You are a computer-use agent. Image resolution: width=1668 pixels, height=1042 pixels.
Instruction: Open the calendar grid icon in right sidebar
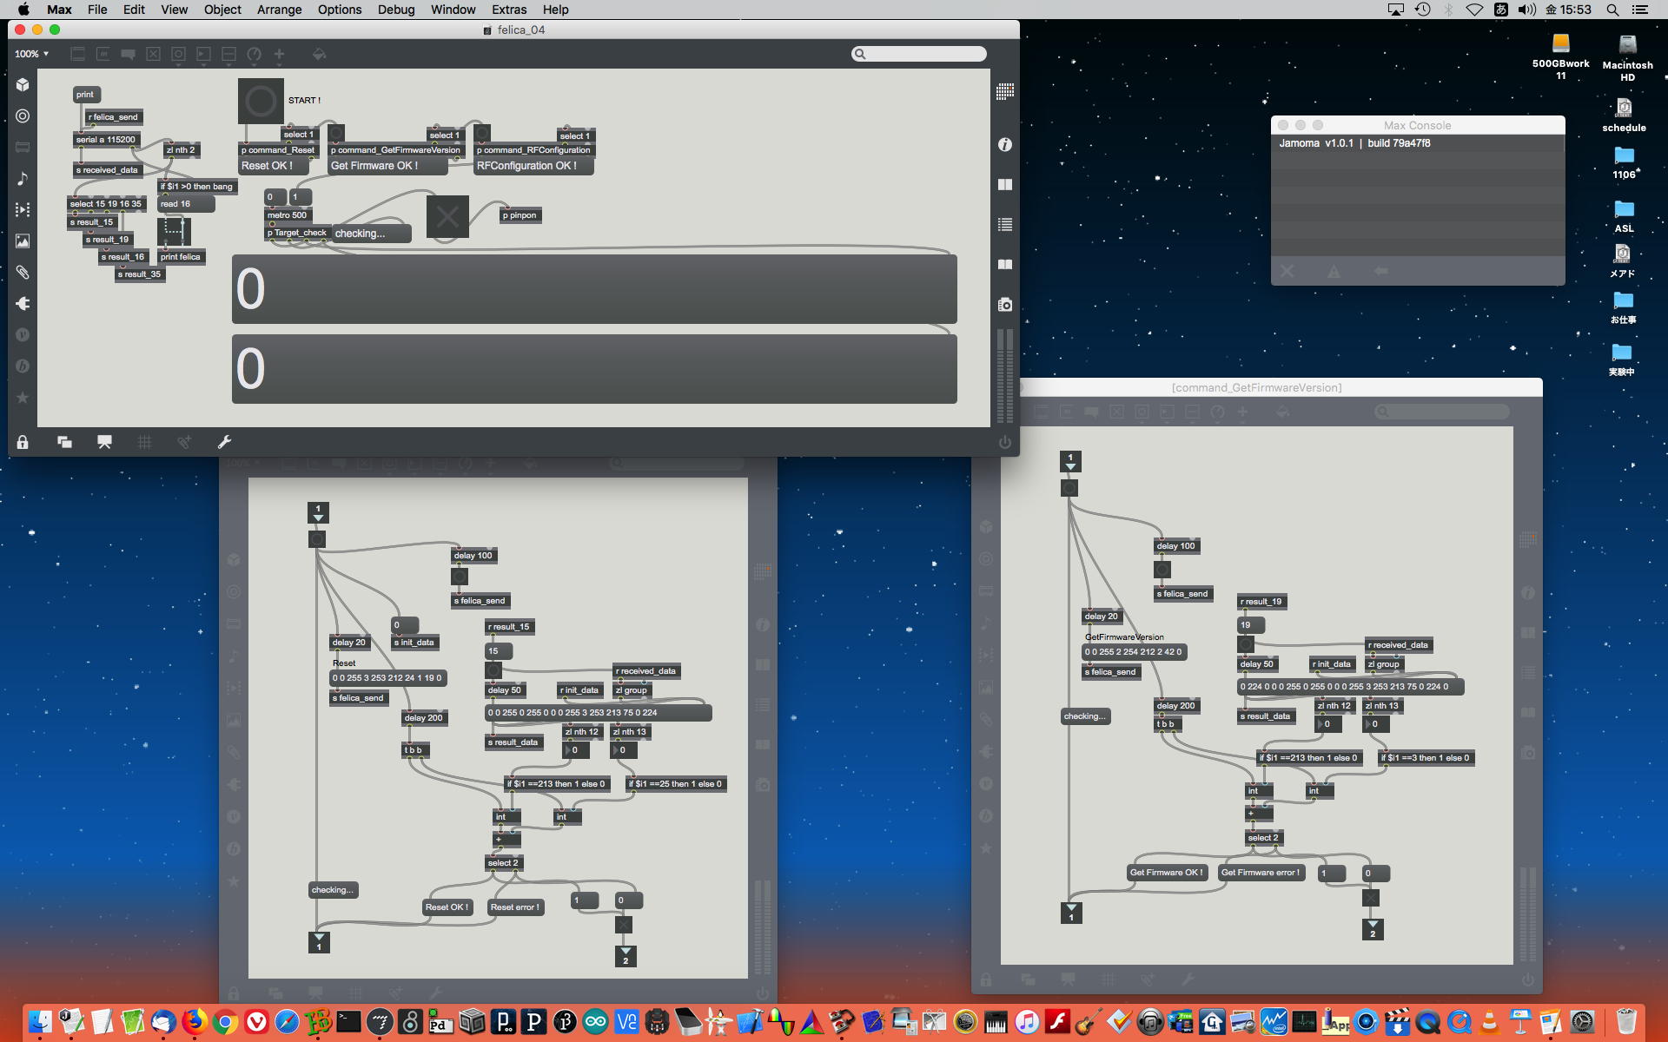(x=1005, y=91)
